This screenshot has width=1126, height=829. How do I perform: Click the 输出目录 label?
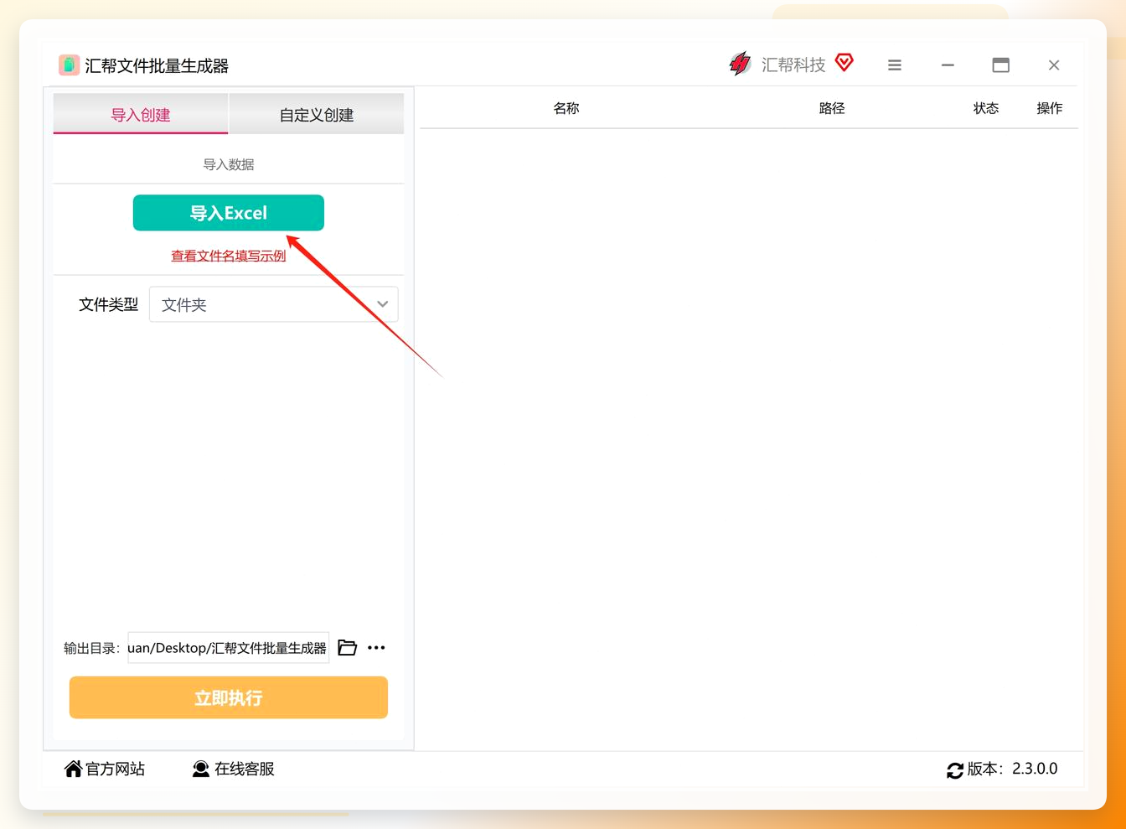[x=92, y=648]
